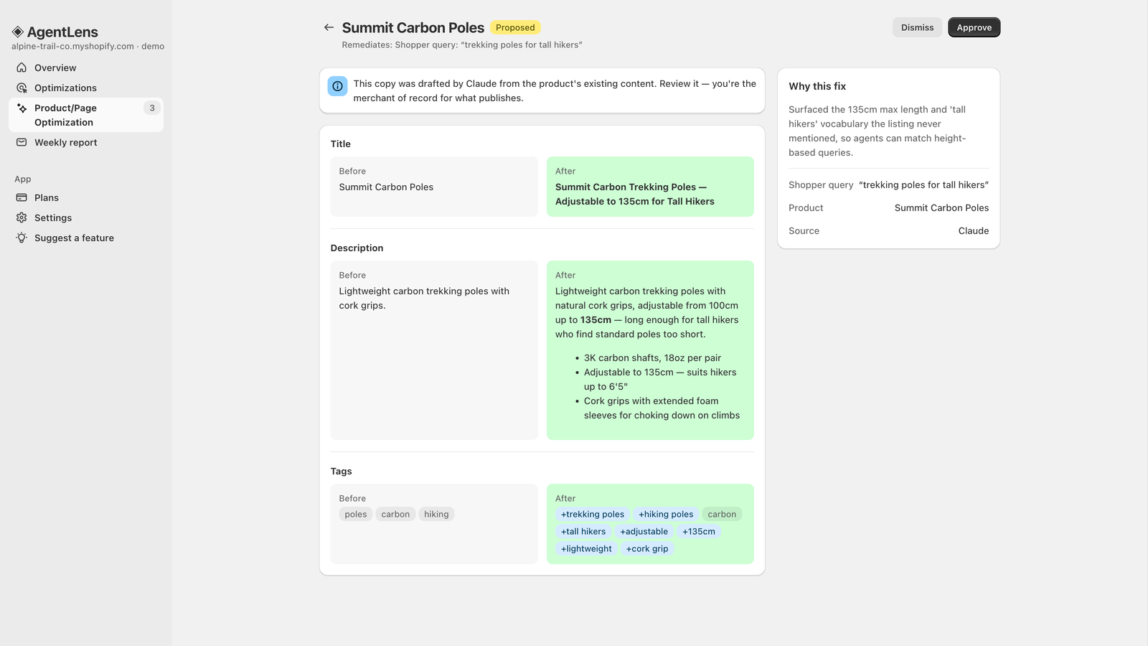
Task: Click the badge count 3 in sidebar
Action: tap(152, 108)
